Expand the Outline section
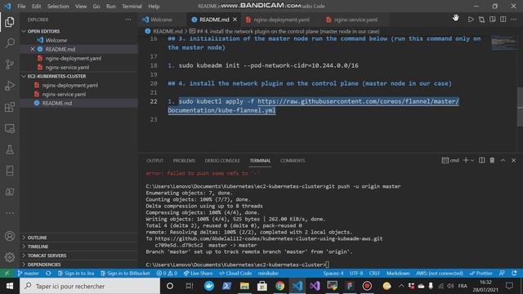 pyautogui.click(x=37, y=238)
